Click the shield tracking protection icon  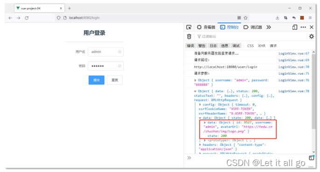click(x=59, y=18)
